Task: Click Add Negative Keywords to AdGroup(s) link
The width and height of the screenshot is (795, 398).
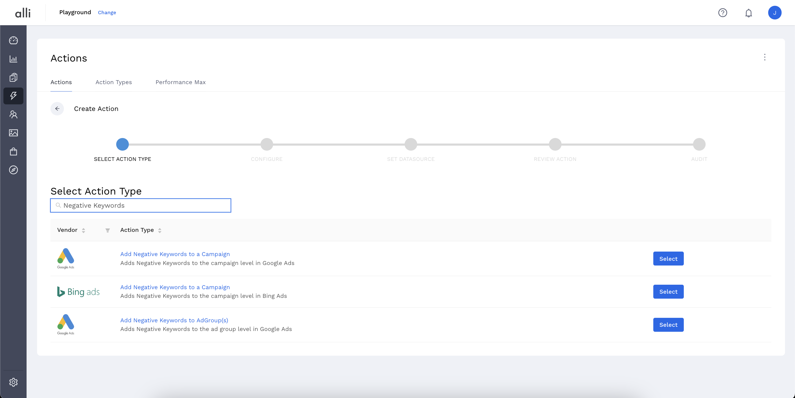Action: pos(174,320)
